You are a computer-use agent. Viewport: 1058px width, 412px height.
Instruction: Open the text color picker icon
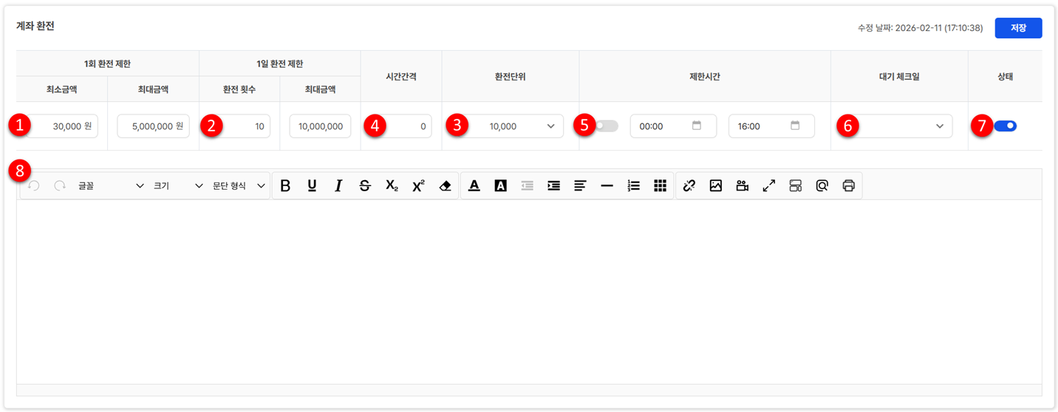pyautogui.click(x=474, y=186)
